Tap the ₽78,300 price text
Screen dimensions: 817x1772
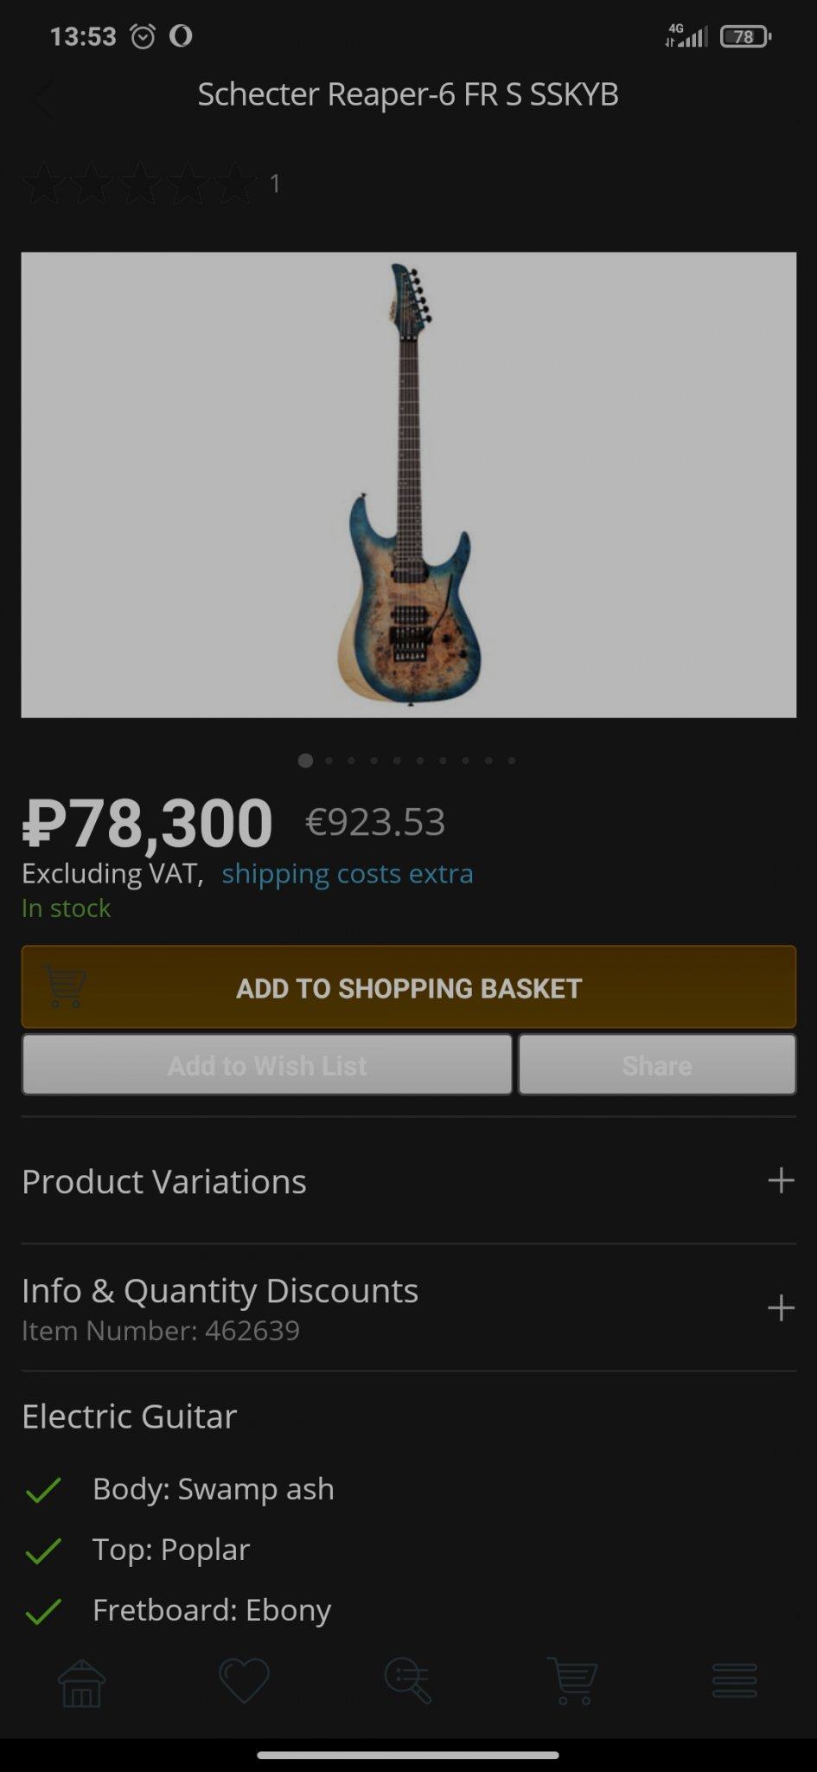[148, 823]
